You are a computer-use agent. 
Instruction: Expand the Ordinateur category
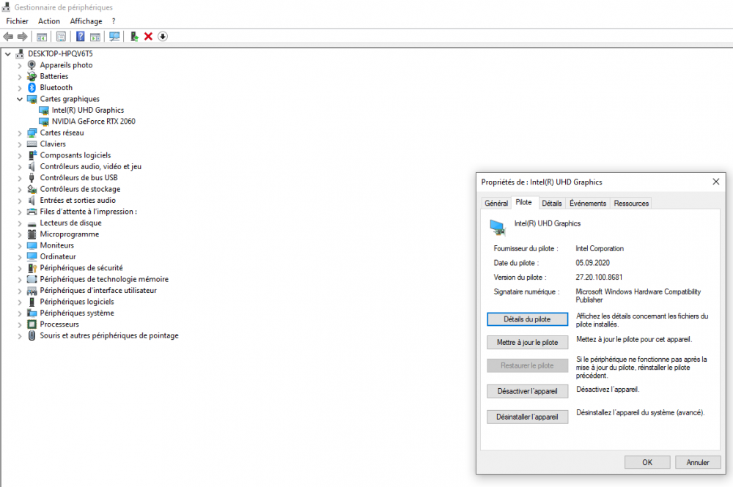(20, 257)
